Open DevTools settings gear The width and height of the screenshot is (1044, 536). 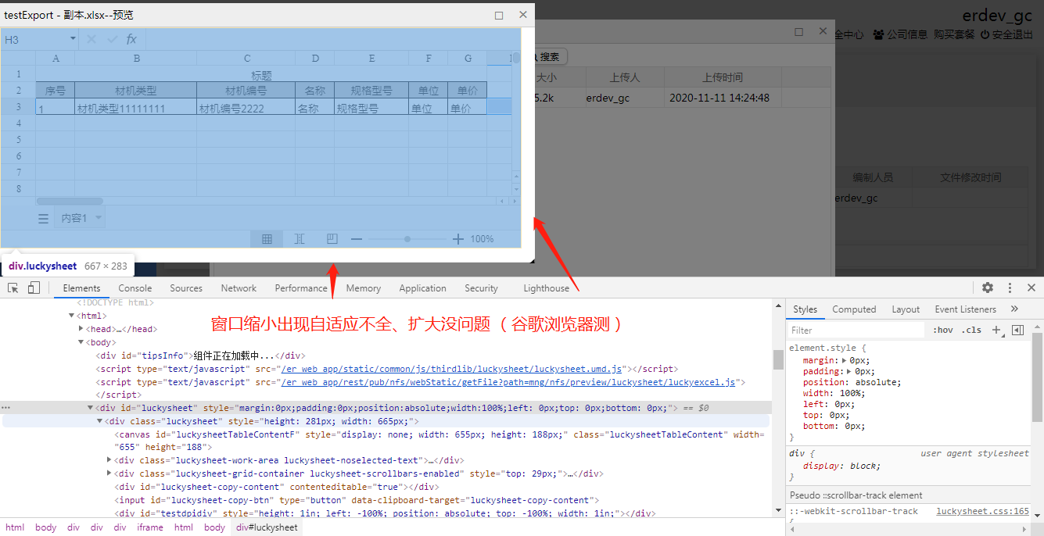(x=988, y=288)
